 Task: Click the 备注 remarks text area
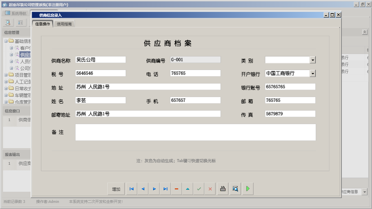195,132
